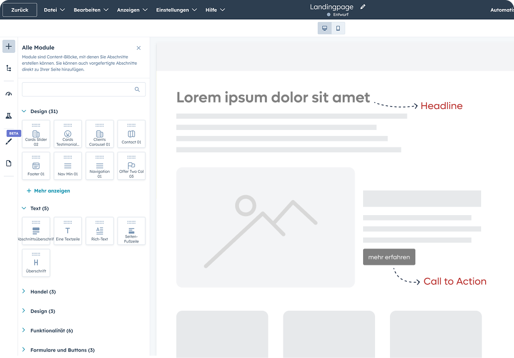The height and width of the screenshot is (358, 514).
Task: Choose the Cards Slider 02 module
Action: point(36,134)
